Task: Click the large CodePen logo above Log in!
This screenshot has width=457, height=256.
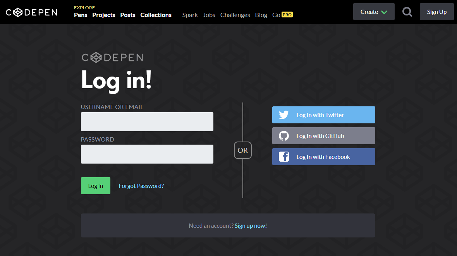Action: tap(112, 58)
